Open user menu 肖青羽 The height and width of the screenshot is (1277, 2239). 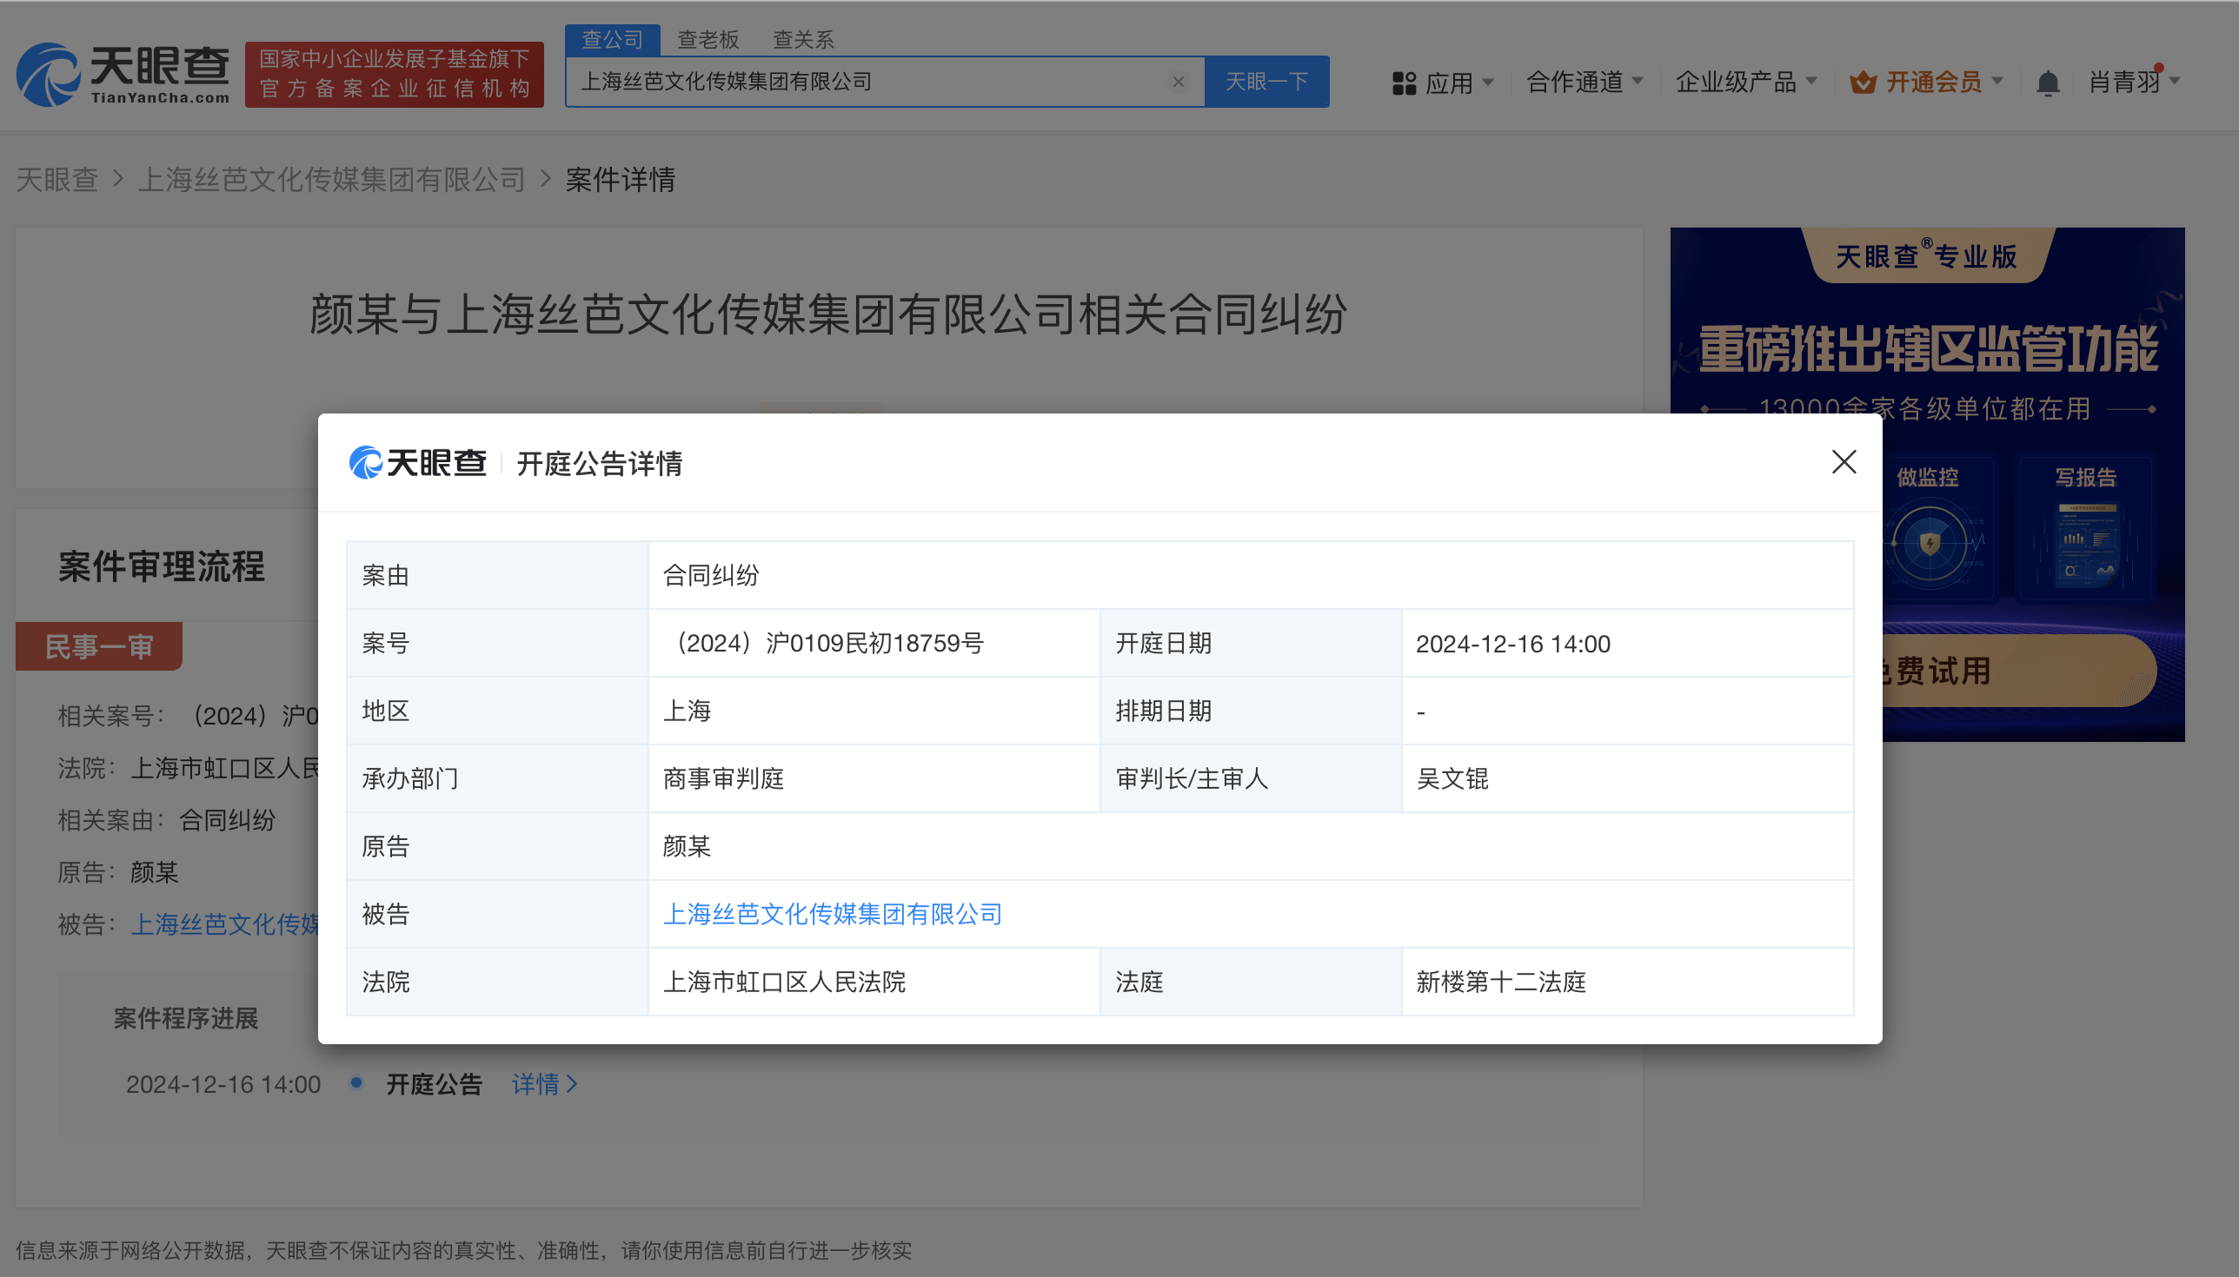click(x=2134, y=82)
